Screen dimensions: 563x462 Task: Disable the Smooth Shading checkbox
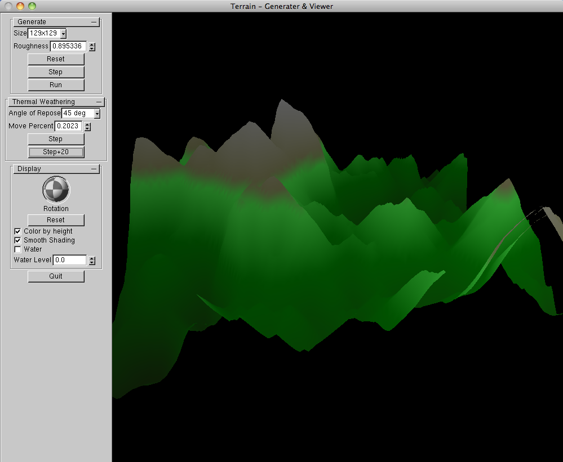tap(17, 240)
